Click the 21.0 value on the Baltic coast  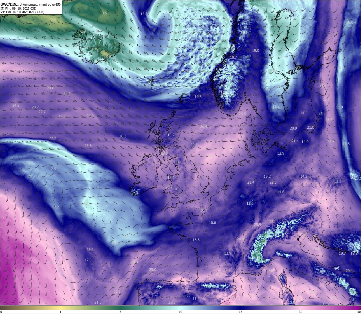(x=311, y=128)
